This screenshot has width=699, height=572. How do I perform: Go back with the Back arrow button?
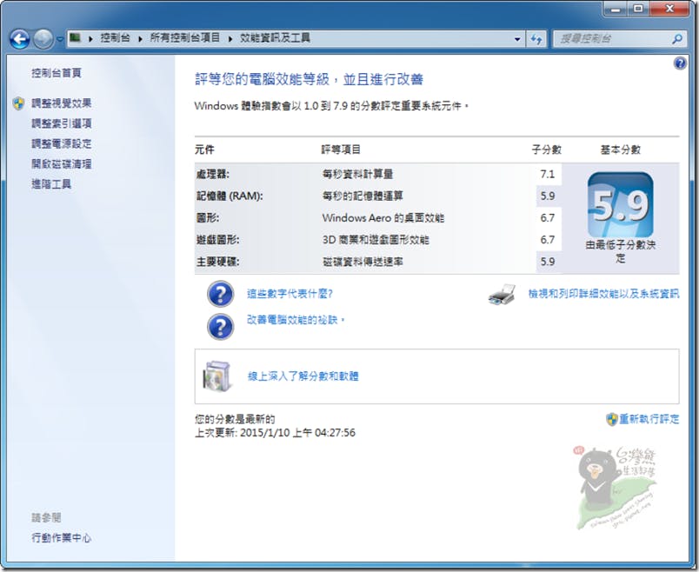(x=20, y=39)
